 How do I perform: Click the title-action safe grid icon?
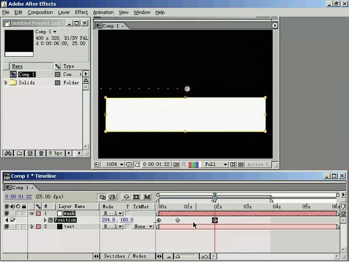[x=129, y=165]
